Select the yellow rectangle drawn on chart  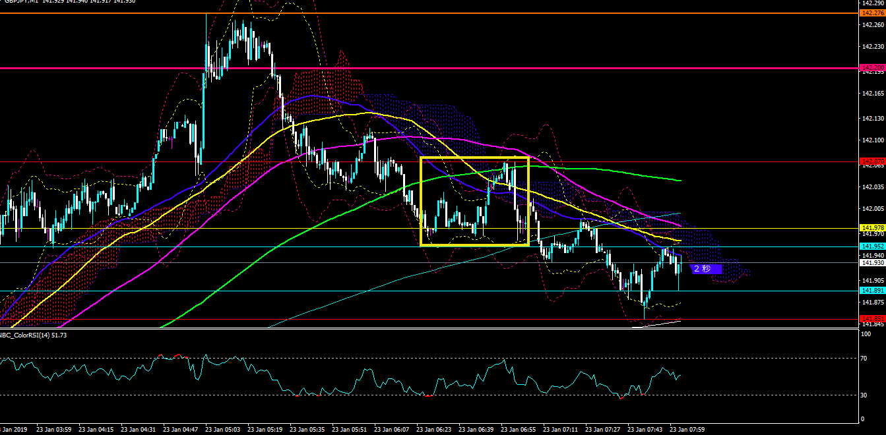(x=475, y=202)
